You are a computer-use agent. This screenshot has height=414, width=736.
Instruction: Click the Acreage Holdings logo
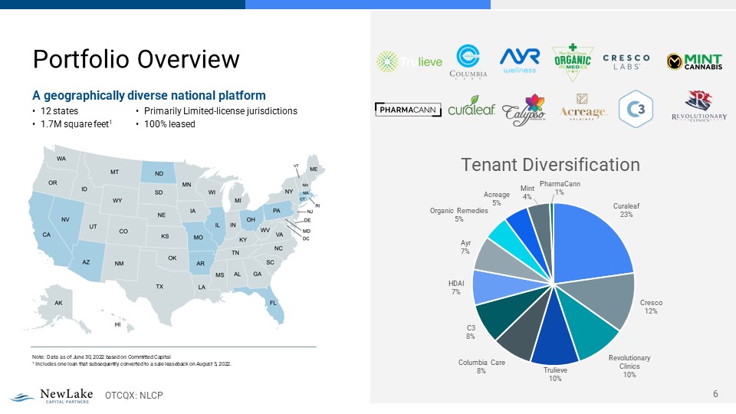(x=583, y=107)
